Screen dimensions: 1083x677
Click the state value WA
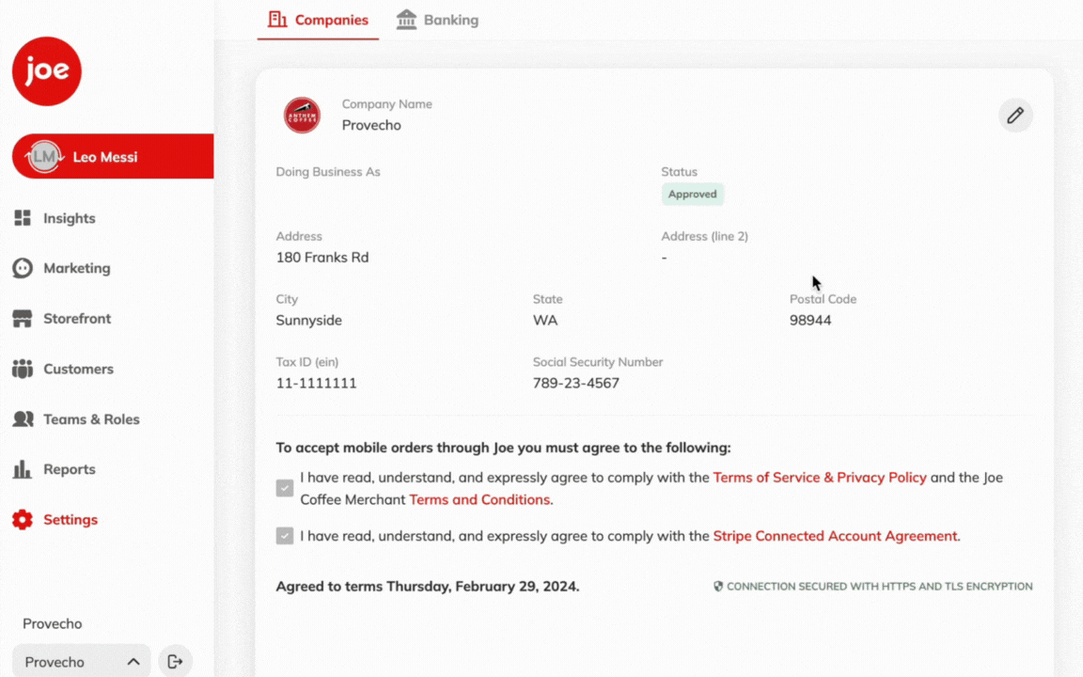coord(545,321)
